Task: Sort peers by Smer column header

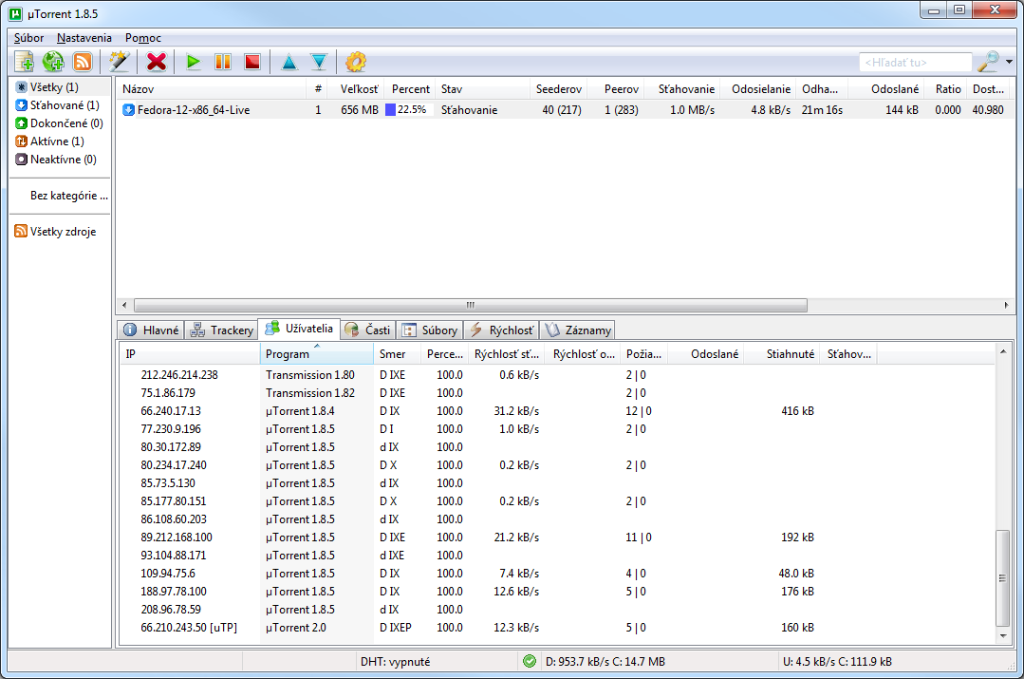Action: tap(398, 354)
